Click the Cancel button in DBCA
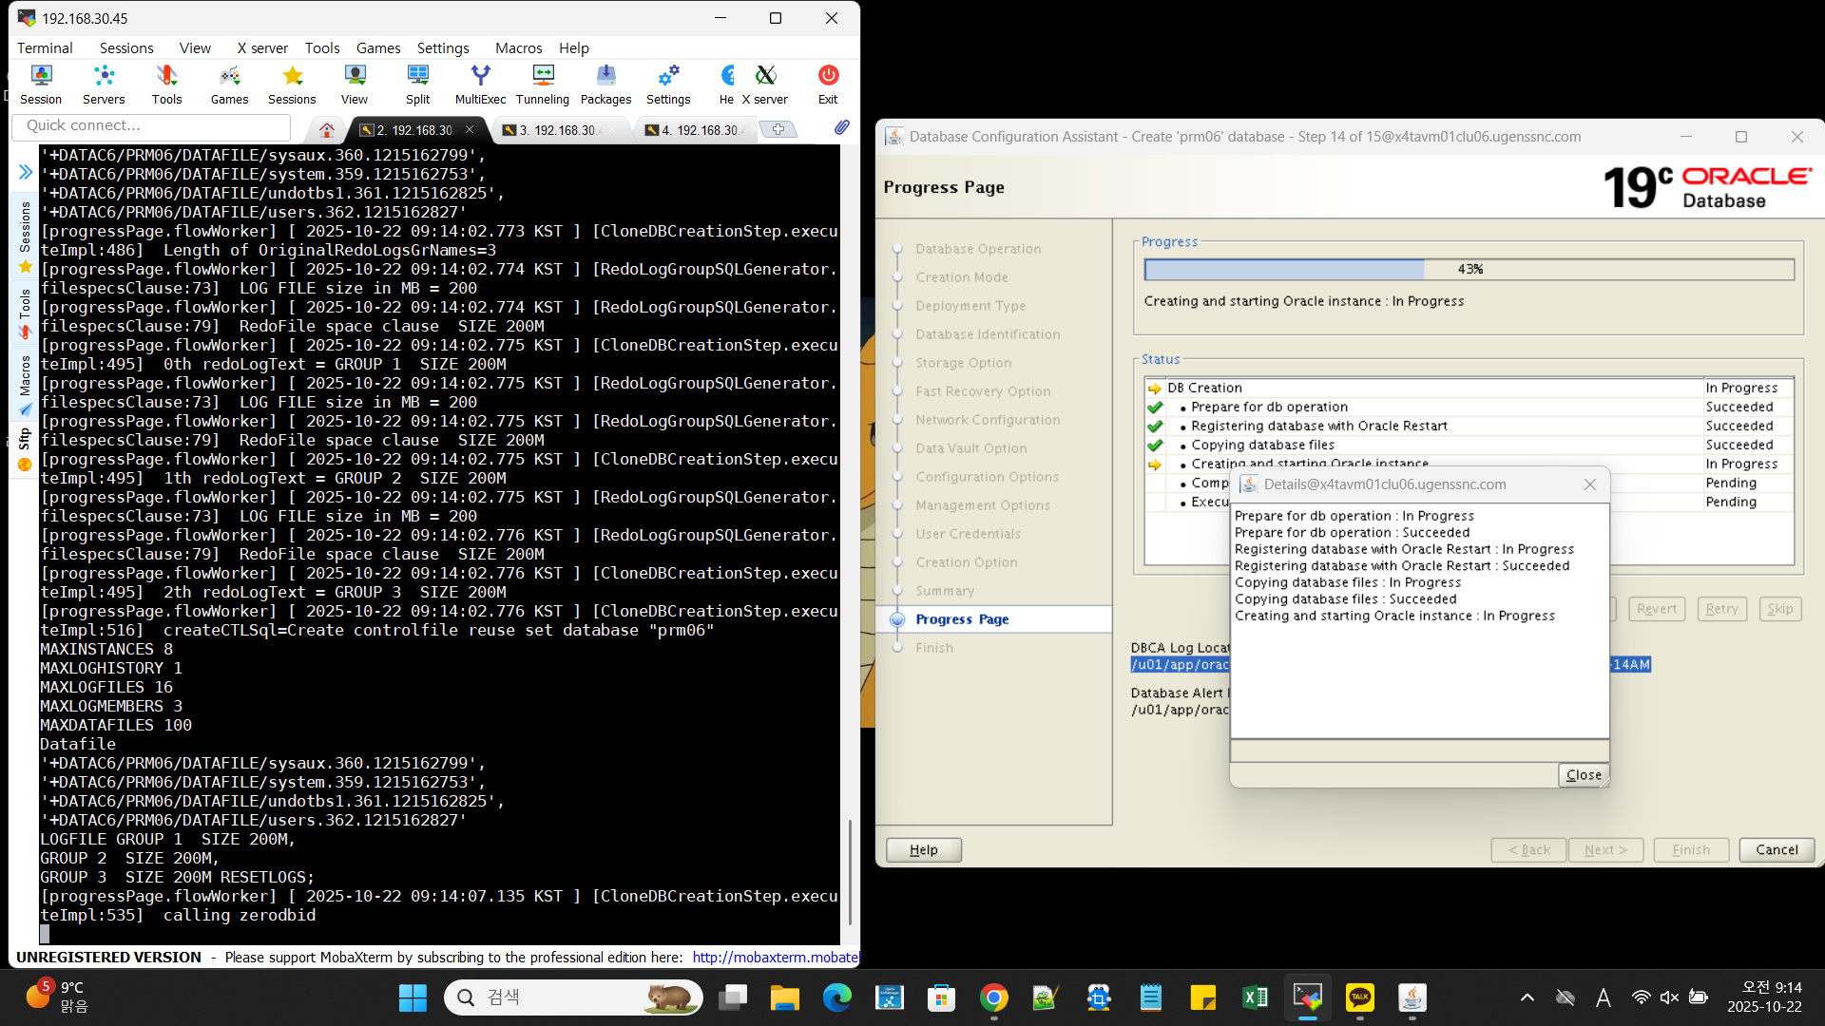1825x1026 pixels. point(1776,849)
